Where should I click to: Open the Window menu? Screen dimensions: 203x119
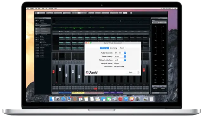51,8
